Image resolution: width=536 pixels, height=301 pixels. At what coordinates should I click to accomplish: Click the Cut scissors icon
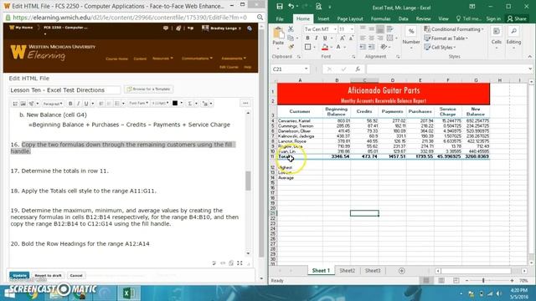coord(291,29)
